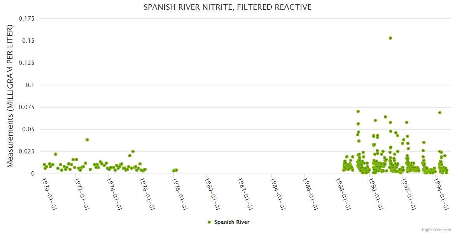This screenshot has width=455, height=233.
Task: Select the data point near 0.07 in 1989
Action: point(358,111)
